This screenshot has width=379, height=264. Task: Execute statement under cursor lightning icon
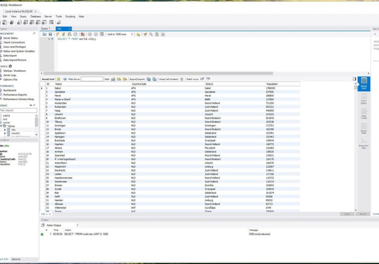click(63, 34)
